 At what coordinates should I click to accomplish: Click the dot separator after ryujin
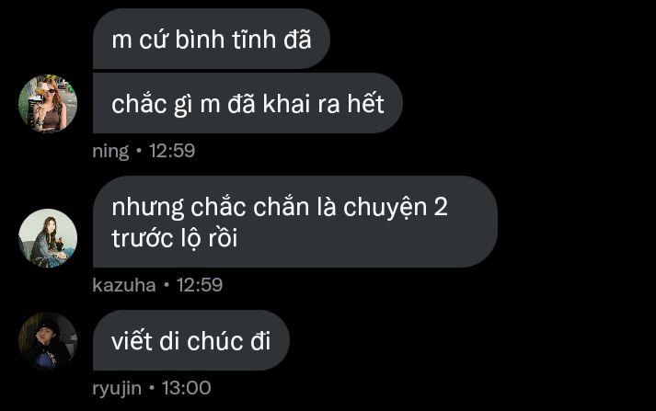coord(152,388)
